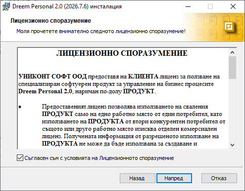The width and height of the screenshot is (245, 191).
Task: Click the installer icon in title bar
Action: pos(6,6)
